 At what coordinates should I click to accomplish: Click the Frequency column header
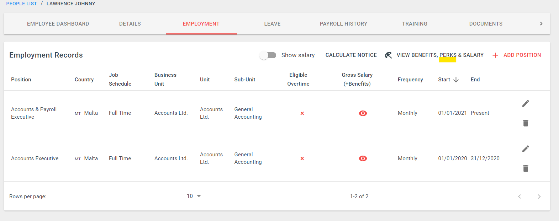coord(410,80)
